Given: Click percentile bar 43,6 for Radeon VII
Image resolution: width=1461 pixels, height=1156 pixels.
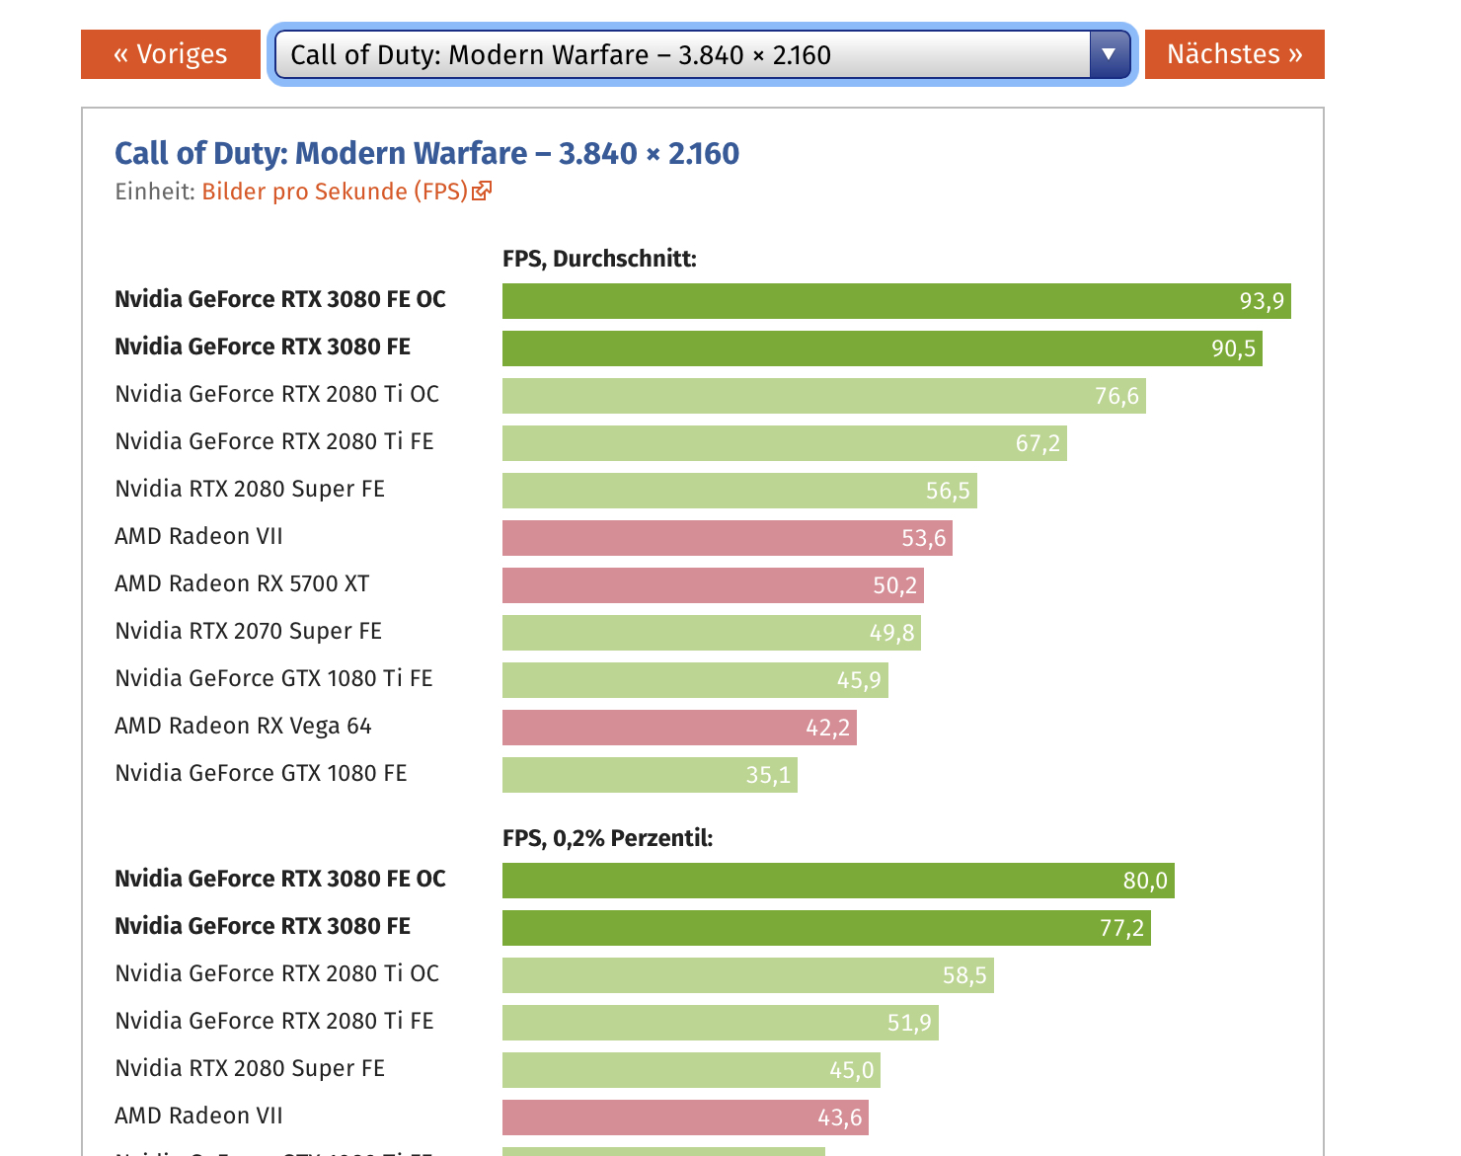Looking at the screenshot, I should click(685, 1117).
